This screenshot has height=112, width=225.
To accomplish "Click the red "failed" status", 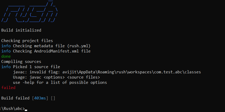I will [x=8, y=88].
